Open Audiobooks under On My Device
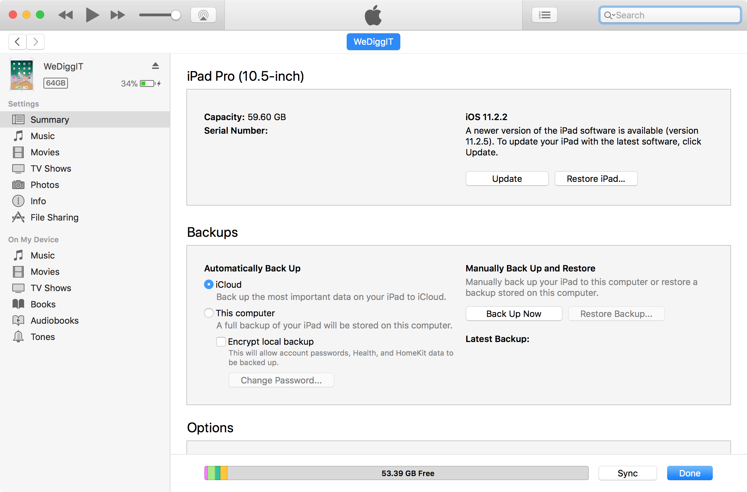This screenshot has width=747, height=492. click(54, 321)
